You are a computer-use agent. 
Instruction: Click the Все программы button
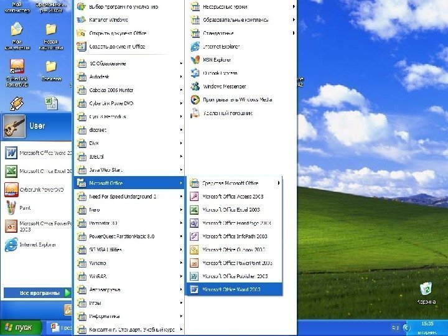click(37, 293)
